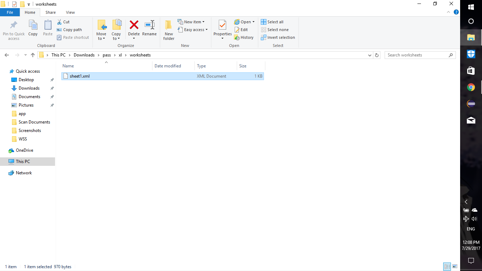Open the File menu
482x271 pixels.
10,12
